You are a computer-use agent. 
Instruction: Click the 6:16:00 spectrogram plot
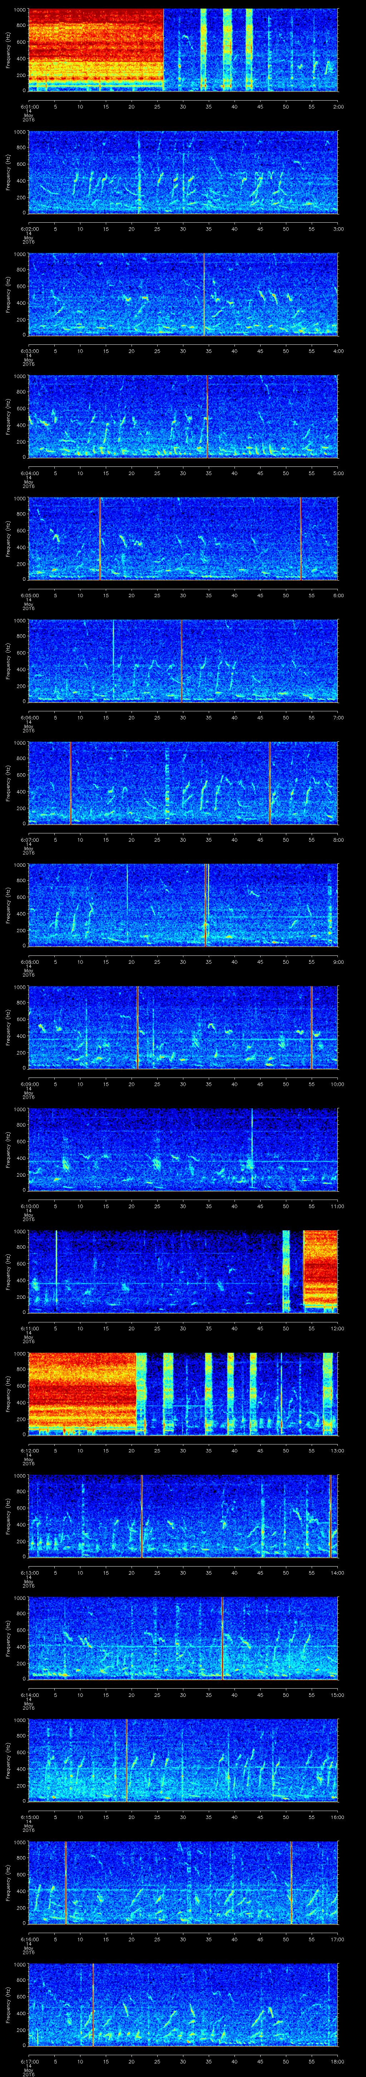(183, 1883)
